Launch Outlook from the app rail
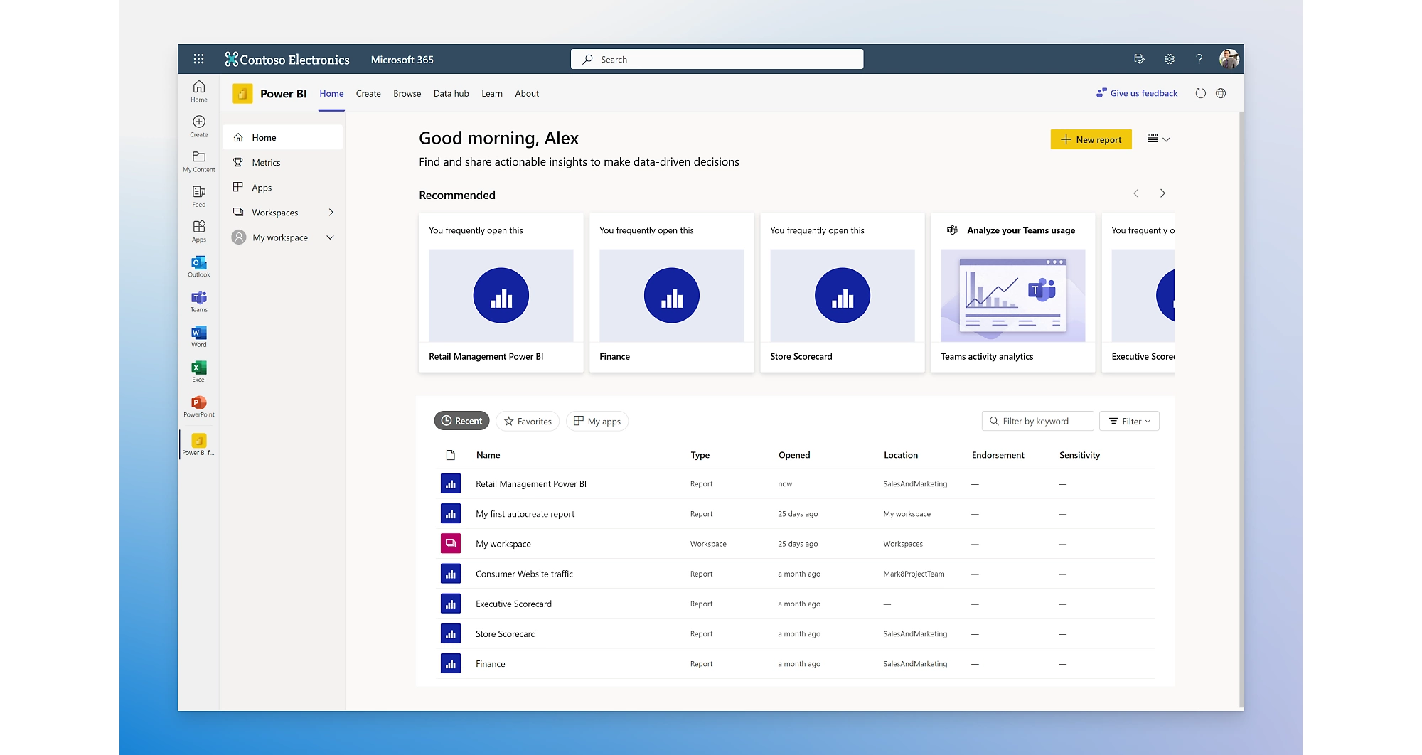1422x755 pixels. (x=199, y=266)
